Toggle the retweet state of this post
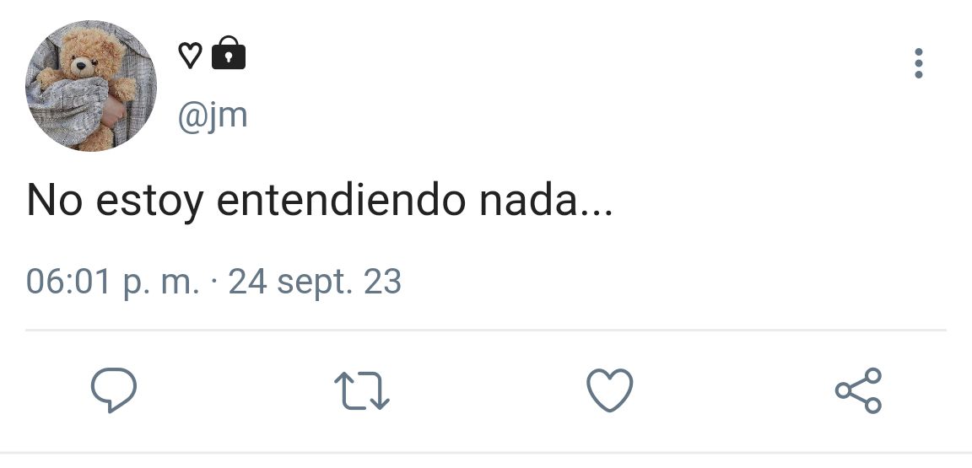The image size is (972, 468). (x=361, y=390)
